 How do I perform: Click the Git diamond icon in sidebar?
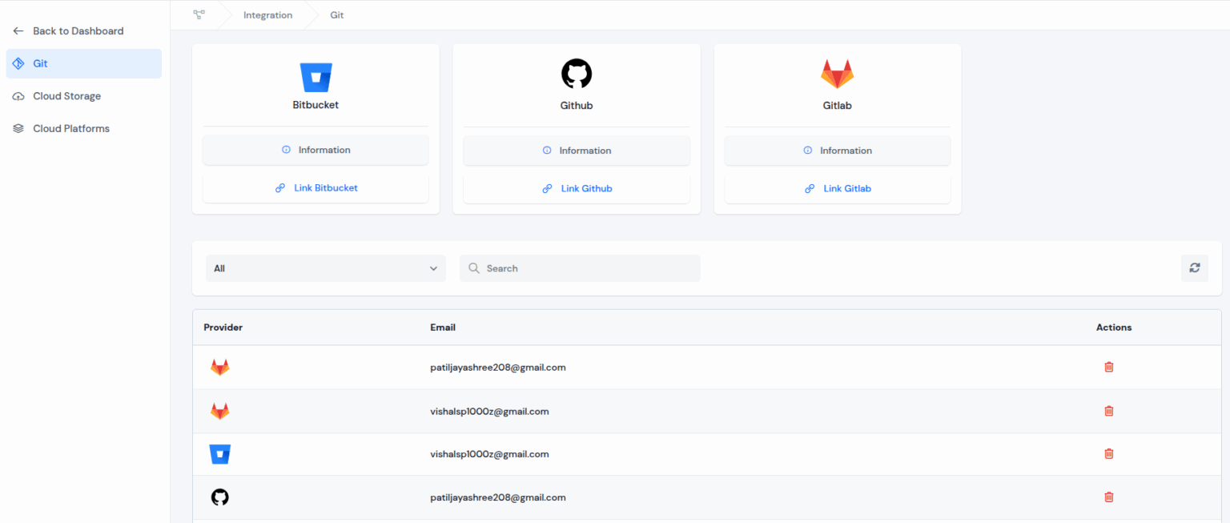coord(18,63)
